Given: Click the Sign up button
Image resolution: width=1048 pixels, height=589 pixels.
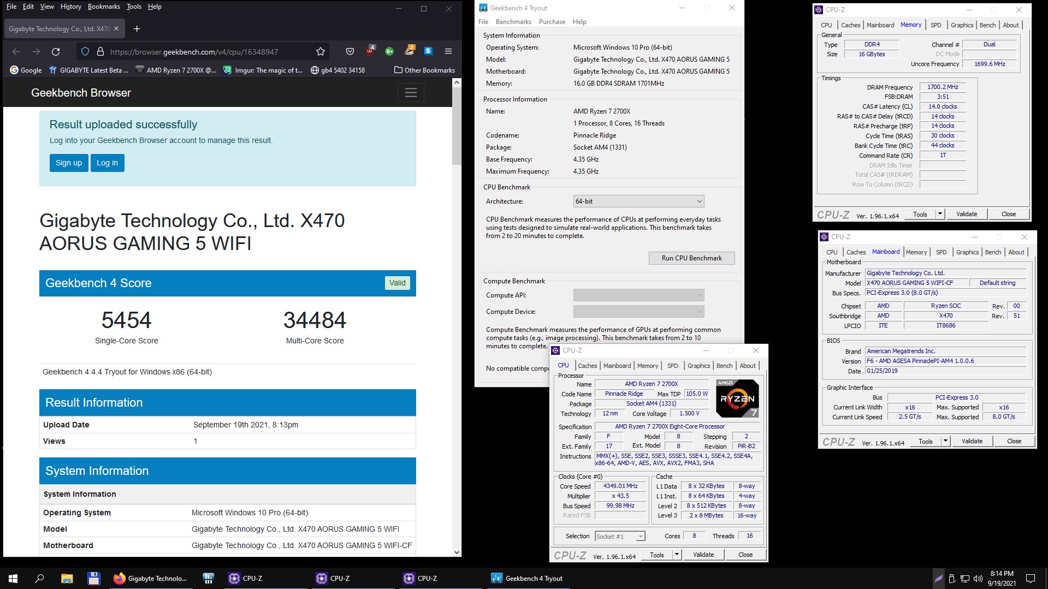Looking at the screenshot, I should click(69, 163).
